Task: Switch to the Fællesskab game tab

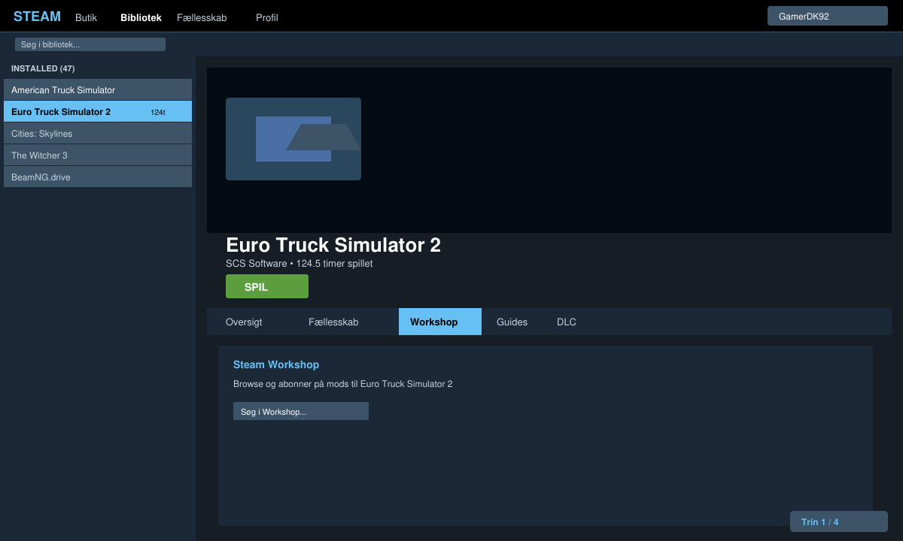Action: [x=333, y=322]
